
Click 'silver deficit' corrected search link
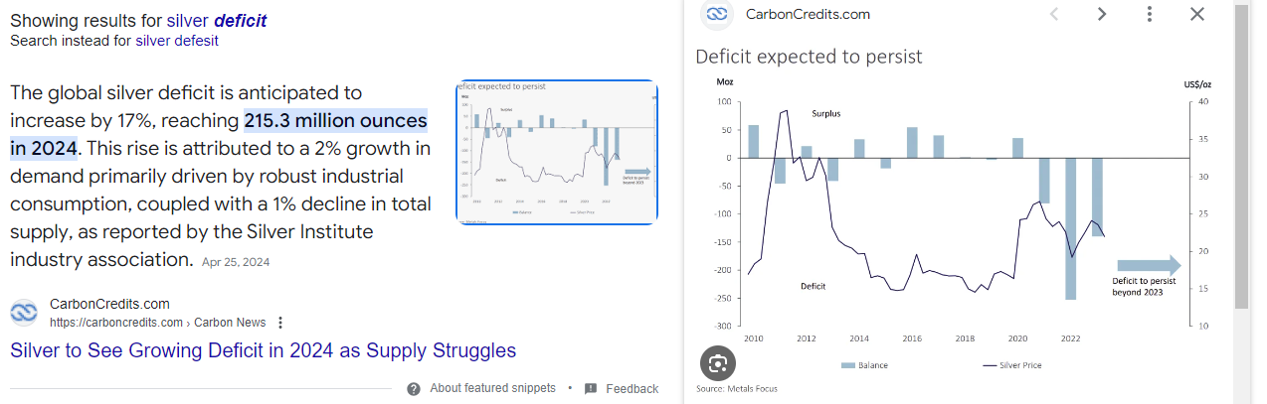click(x=217, y=21)
